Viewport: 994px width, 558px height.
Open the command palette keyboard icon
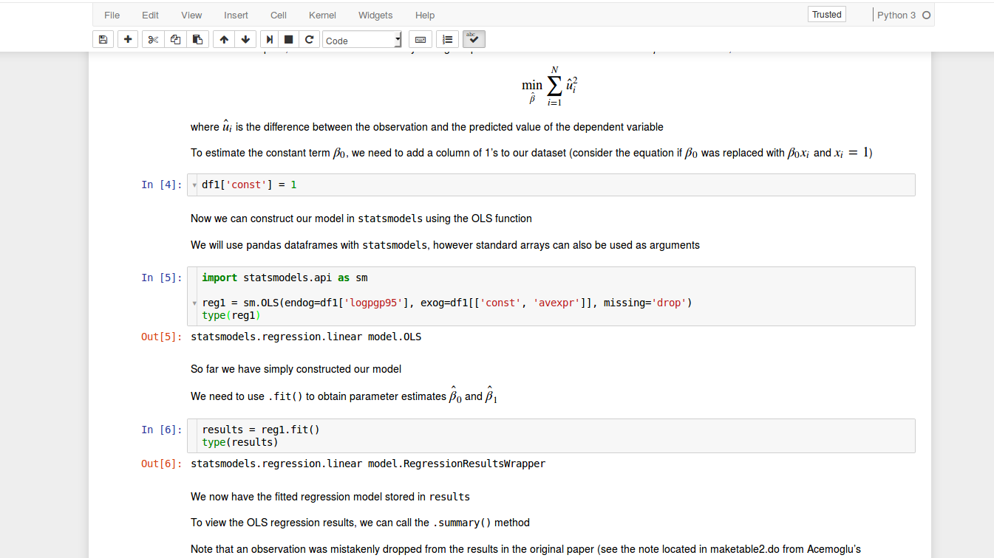(420, 39)
